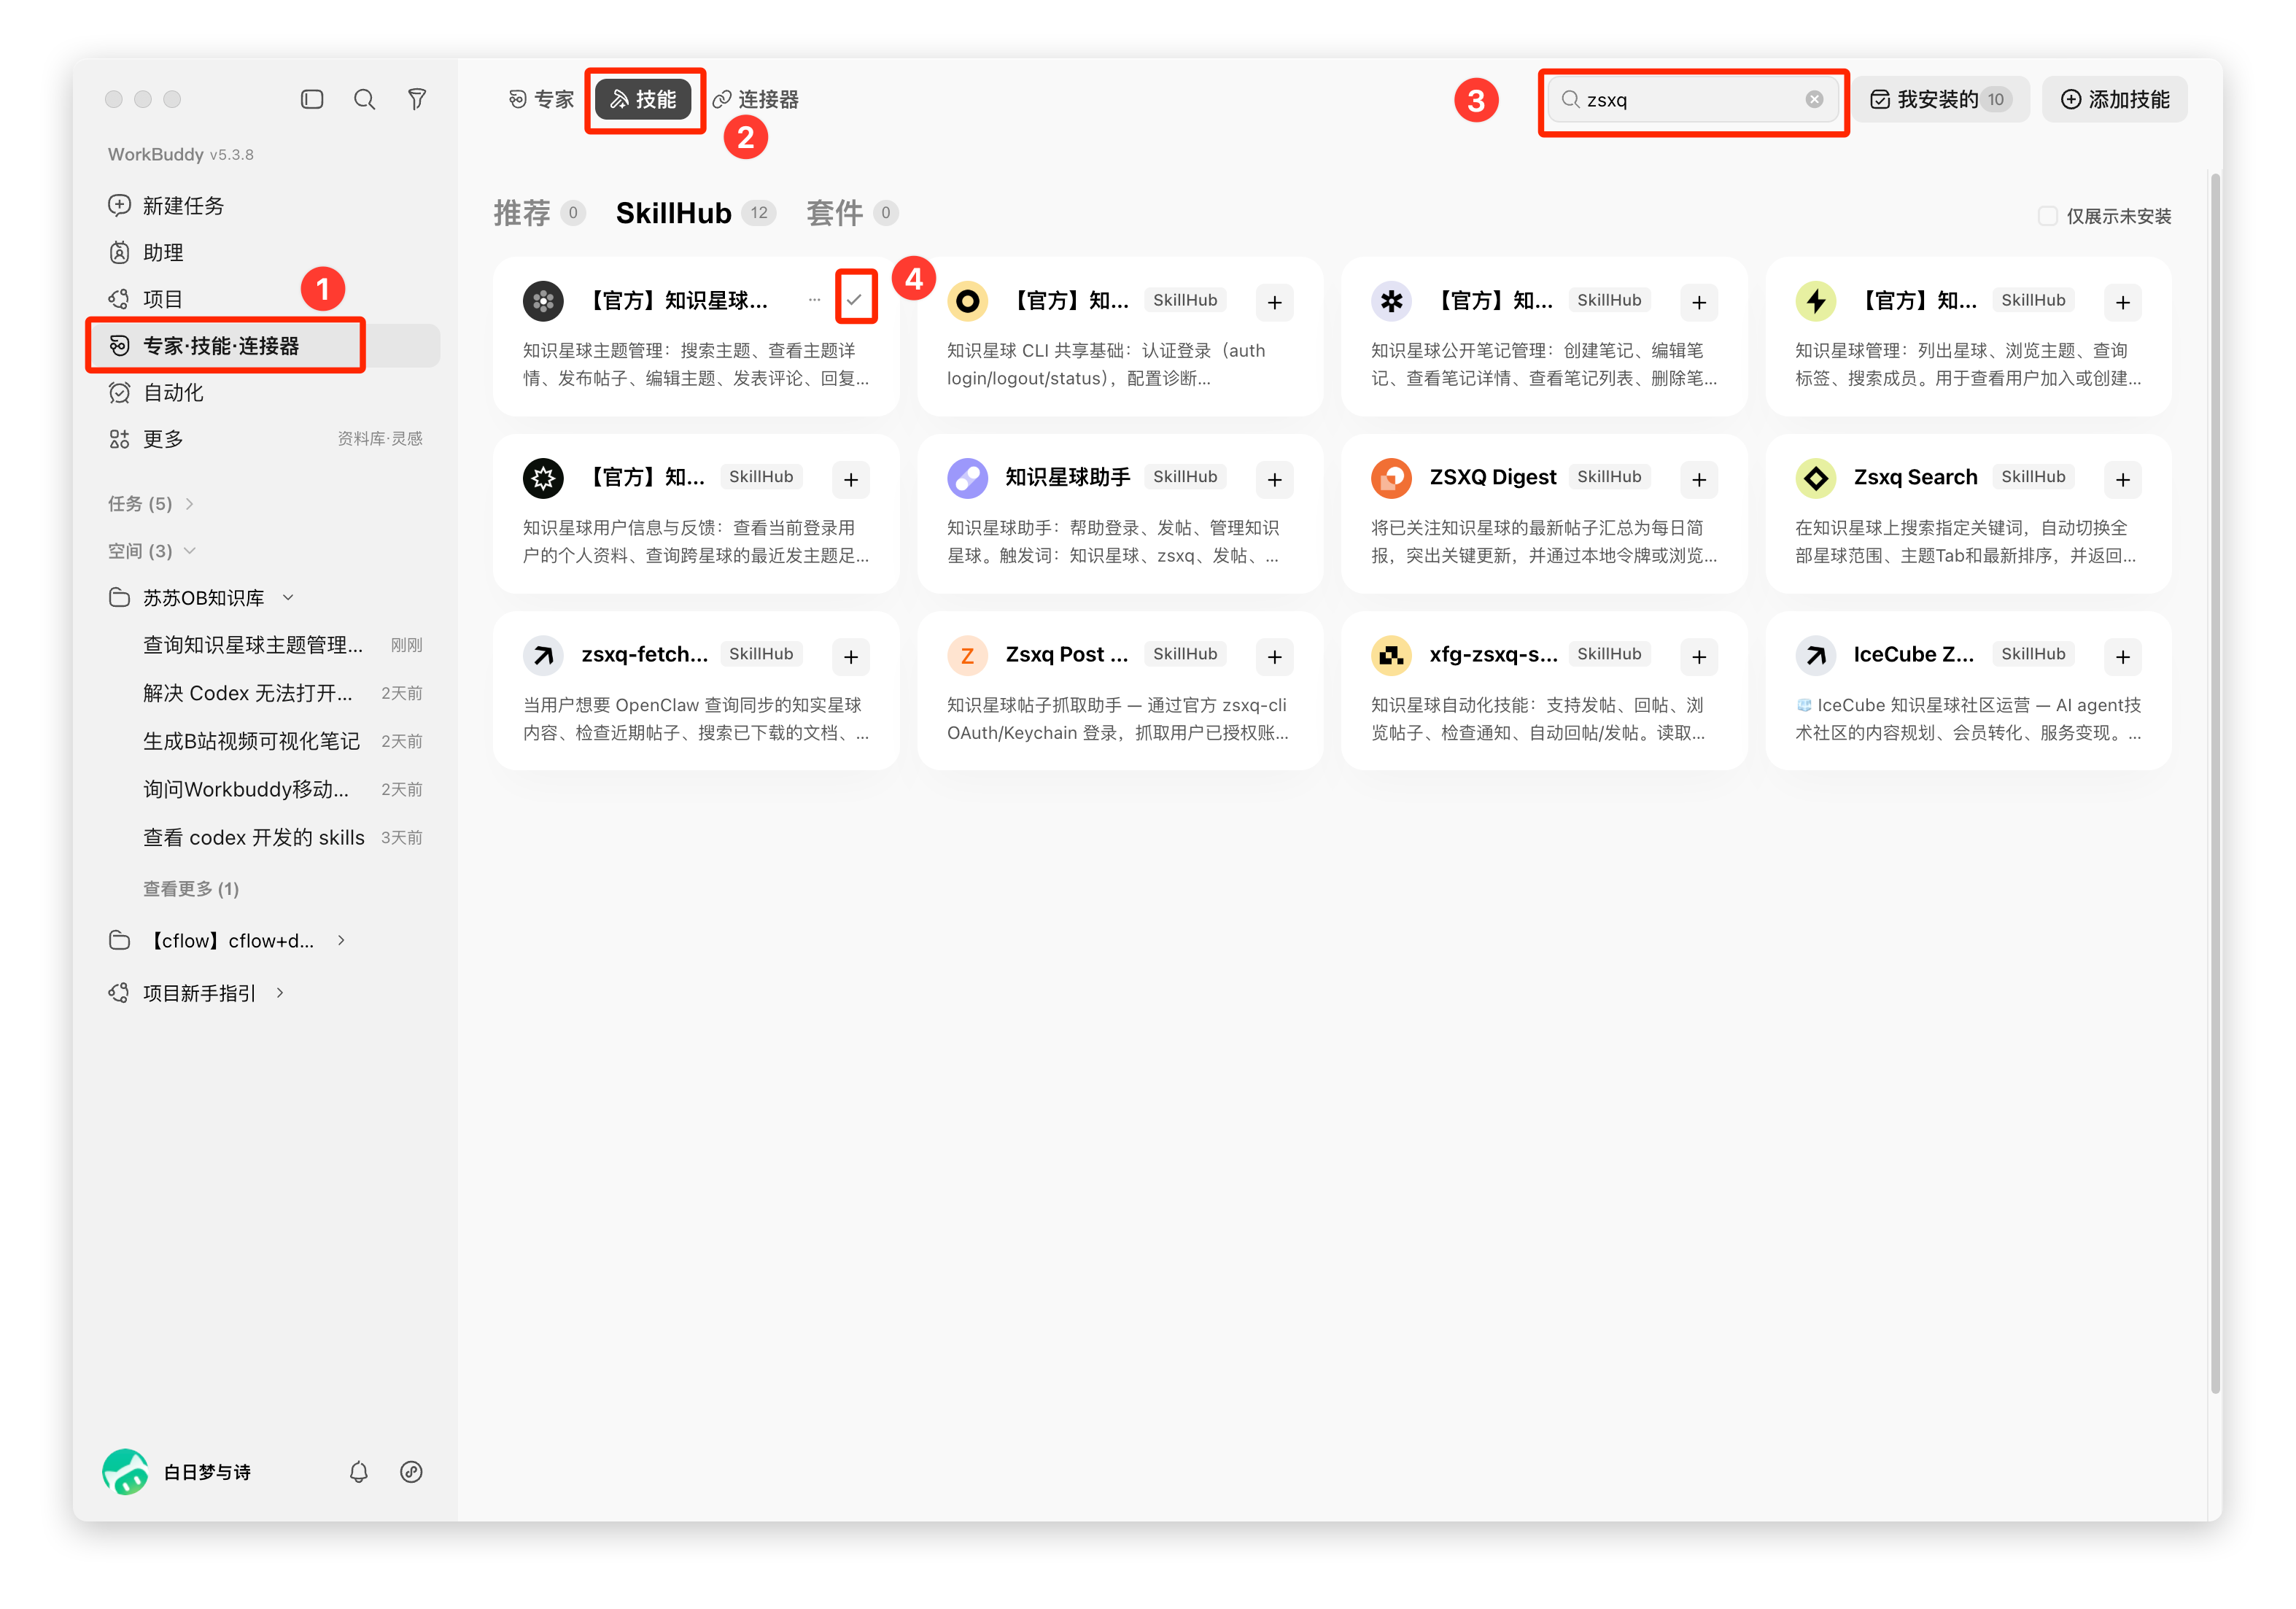Add the zsxq-fetch skill
Screen dimensions: 2296x1609
click(x=851, y=657)
